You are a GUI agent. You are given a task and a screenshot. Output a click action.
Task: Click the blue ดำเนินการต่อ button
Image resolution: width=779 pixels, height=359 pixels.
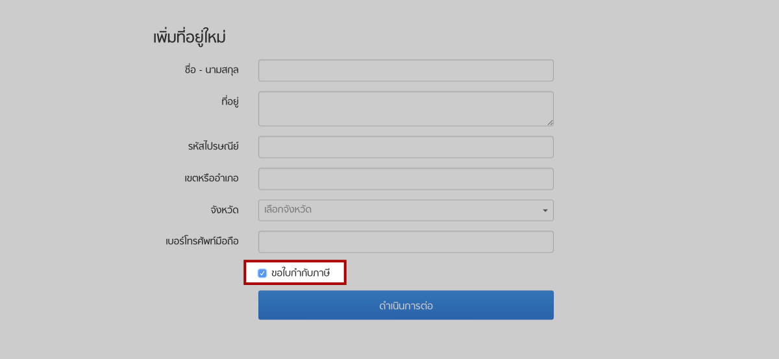[x=406, y=305]
